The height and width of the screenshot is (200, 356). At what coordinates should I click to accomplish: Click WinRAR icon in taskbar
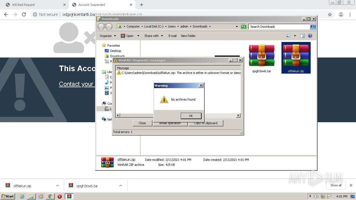69,196
